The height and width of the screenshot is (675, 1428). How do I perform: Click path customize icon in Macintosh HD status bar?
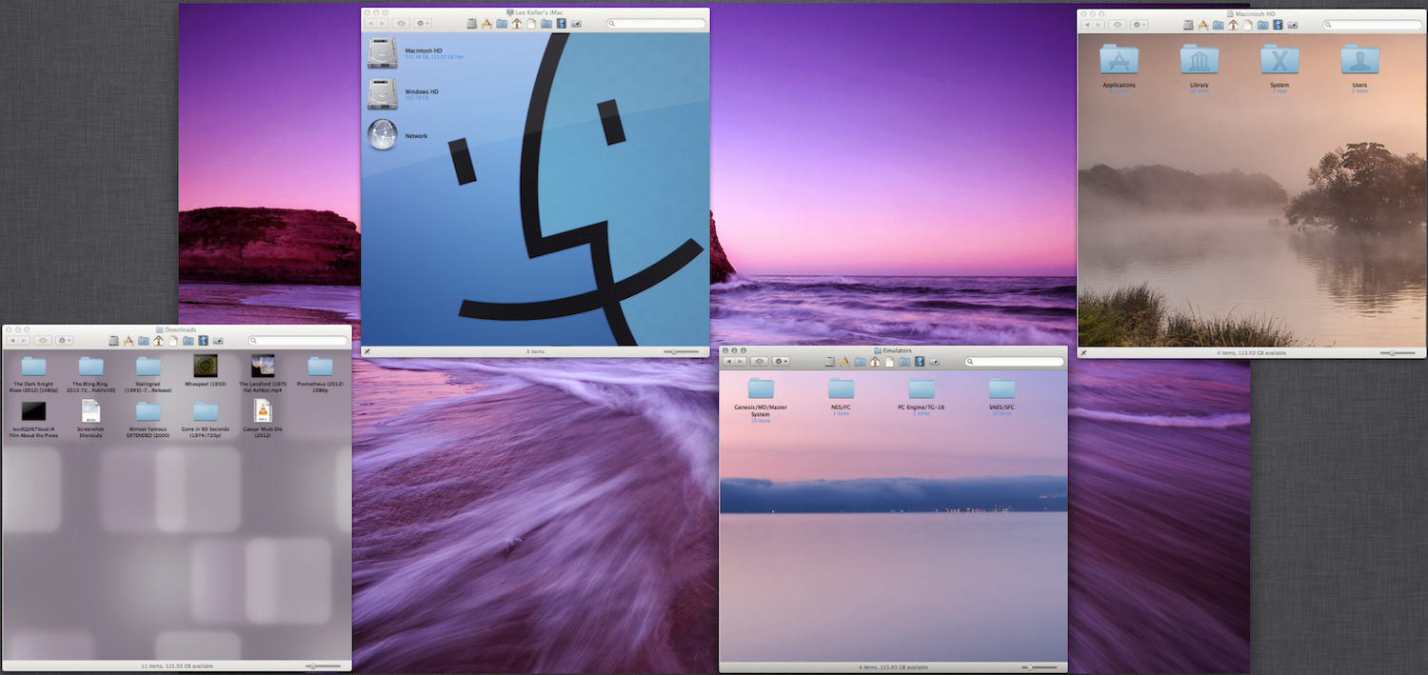[x=1084, y=352]
